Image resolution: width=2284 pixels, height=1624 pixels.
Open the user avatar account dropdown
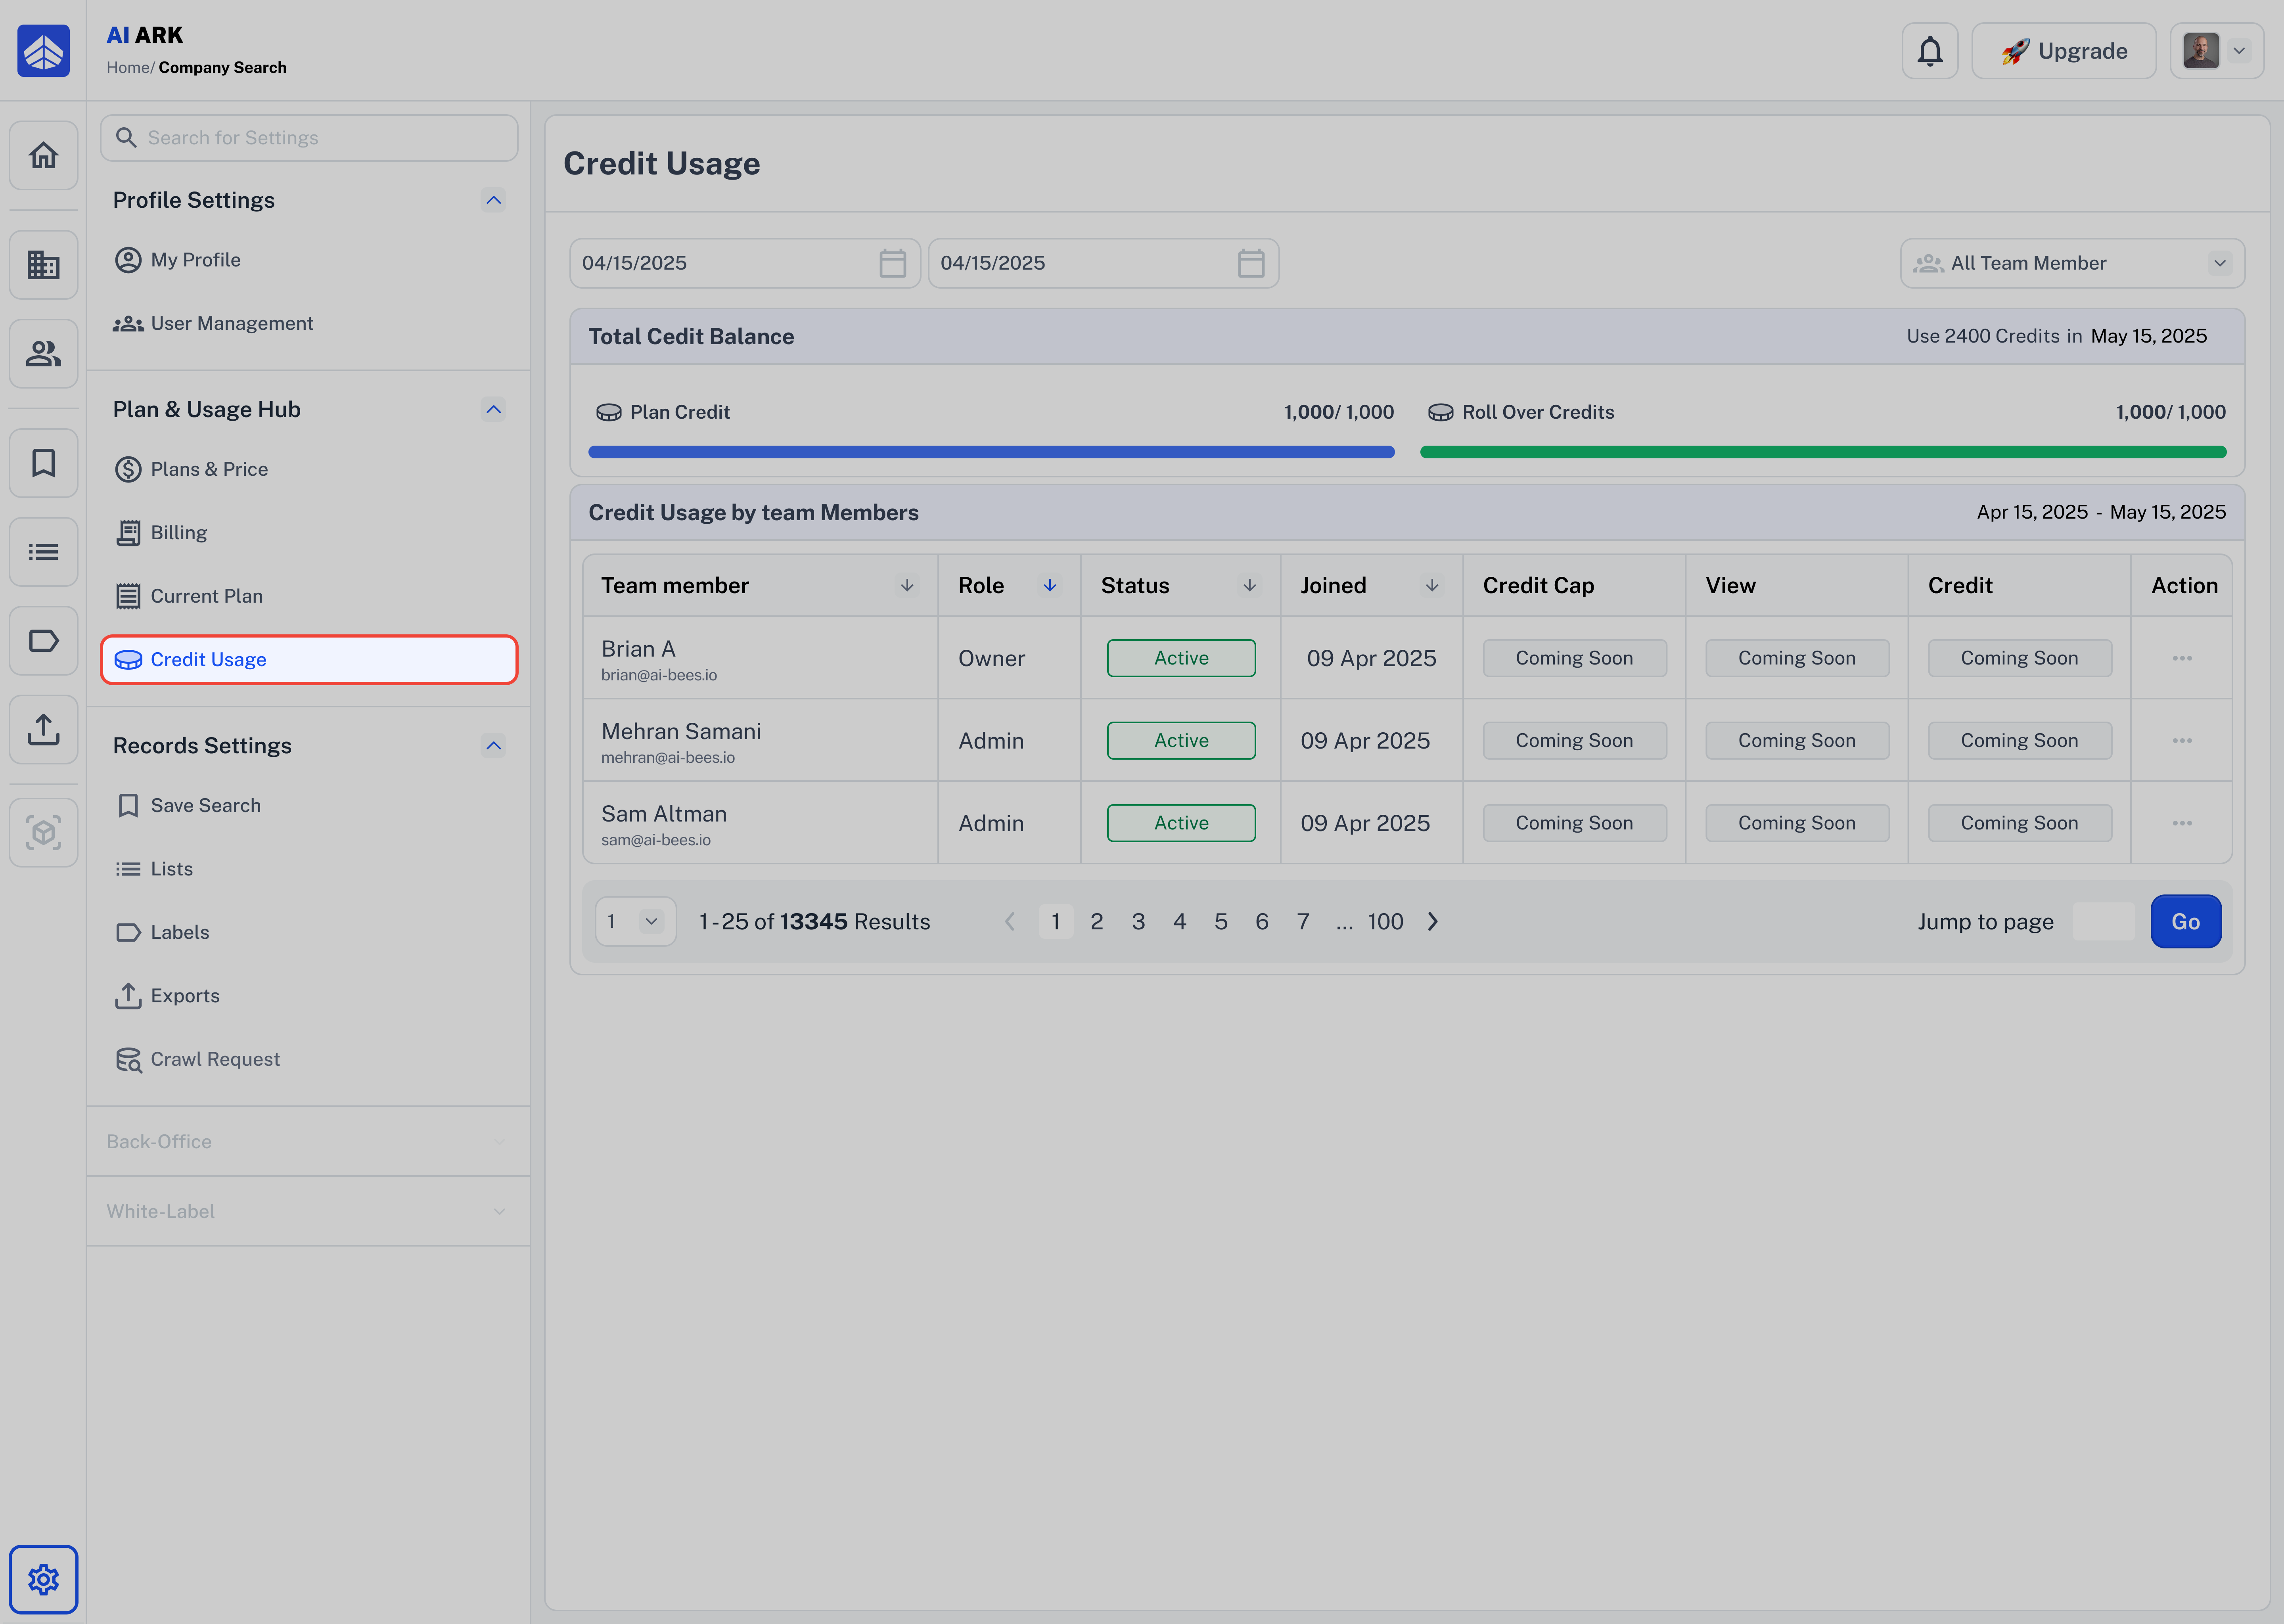[2216, 51]
